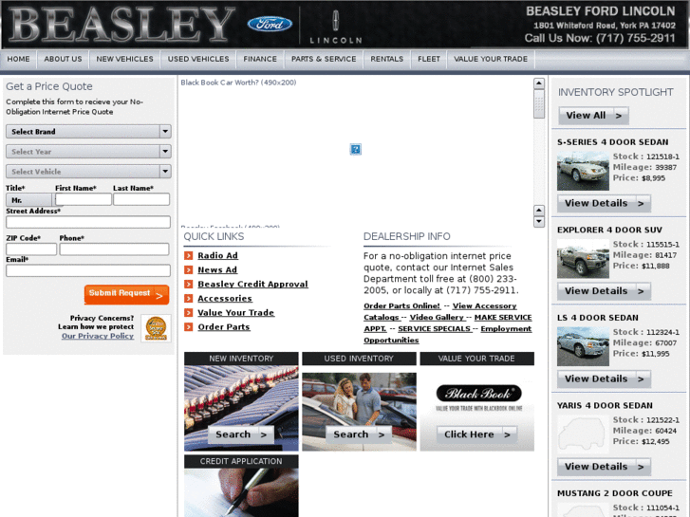View Details for LS 4 Door Sedan
Viewport: 690px width, 517px height.
pyautogui.click(x=604, y=379)
